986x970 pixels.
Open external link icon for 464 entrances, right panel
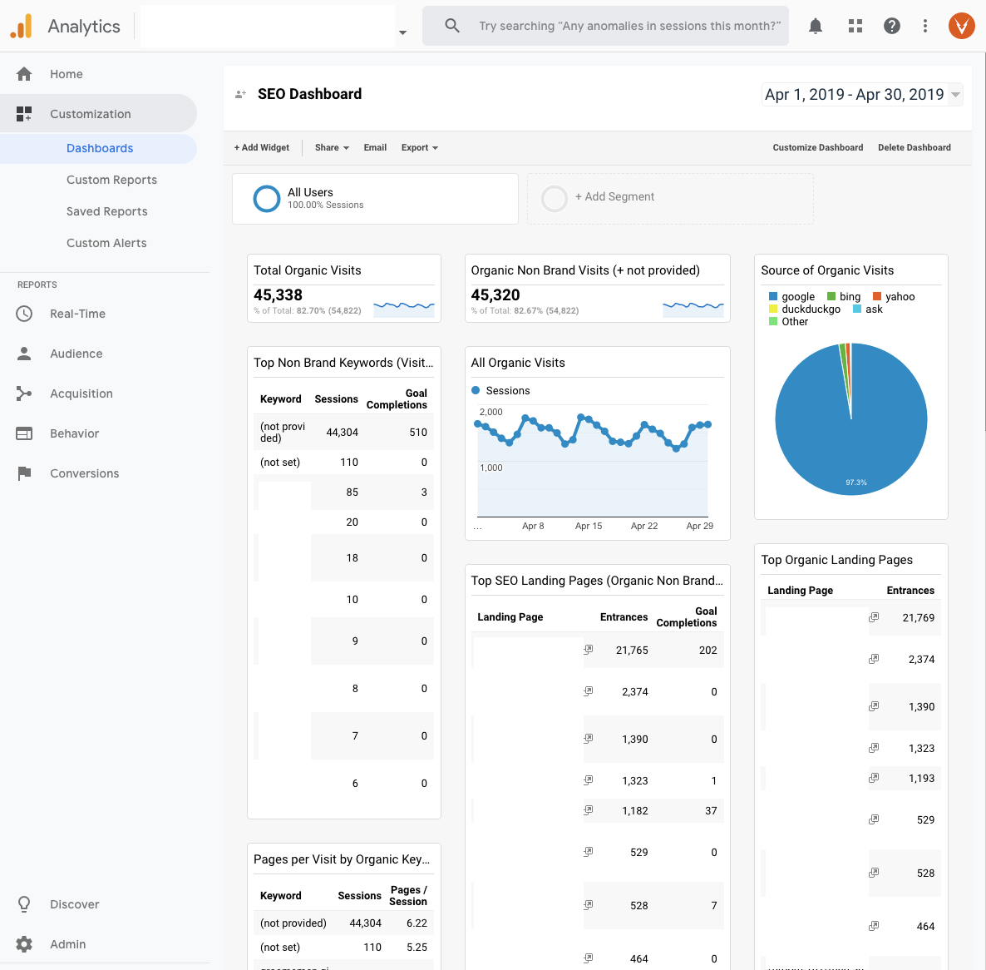tap(874, 926)
